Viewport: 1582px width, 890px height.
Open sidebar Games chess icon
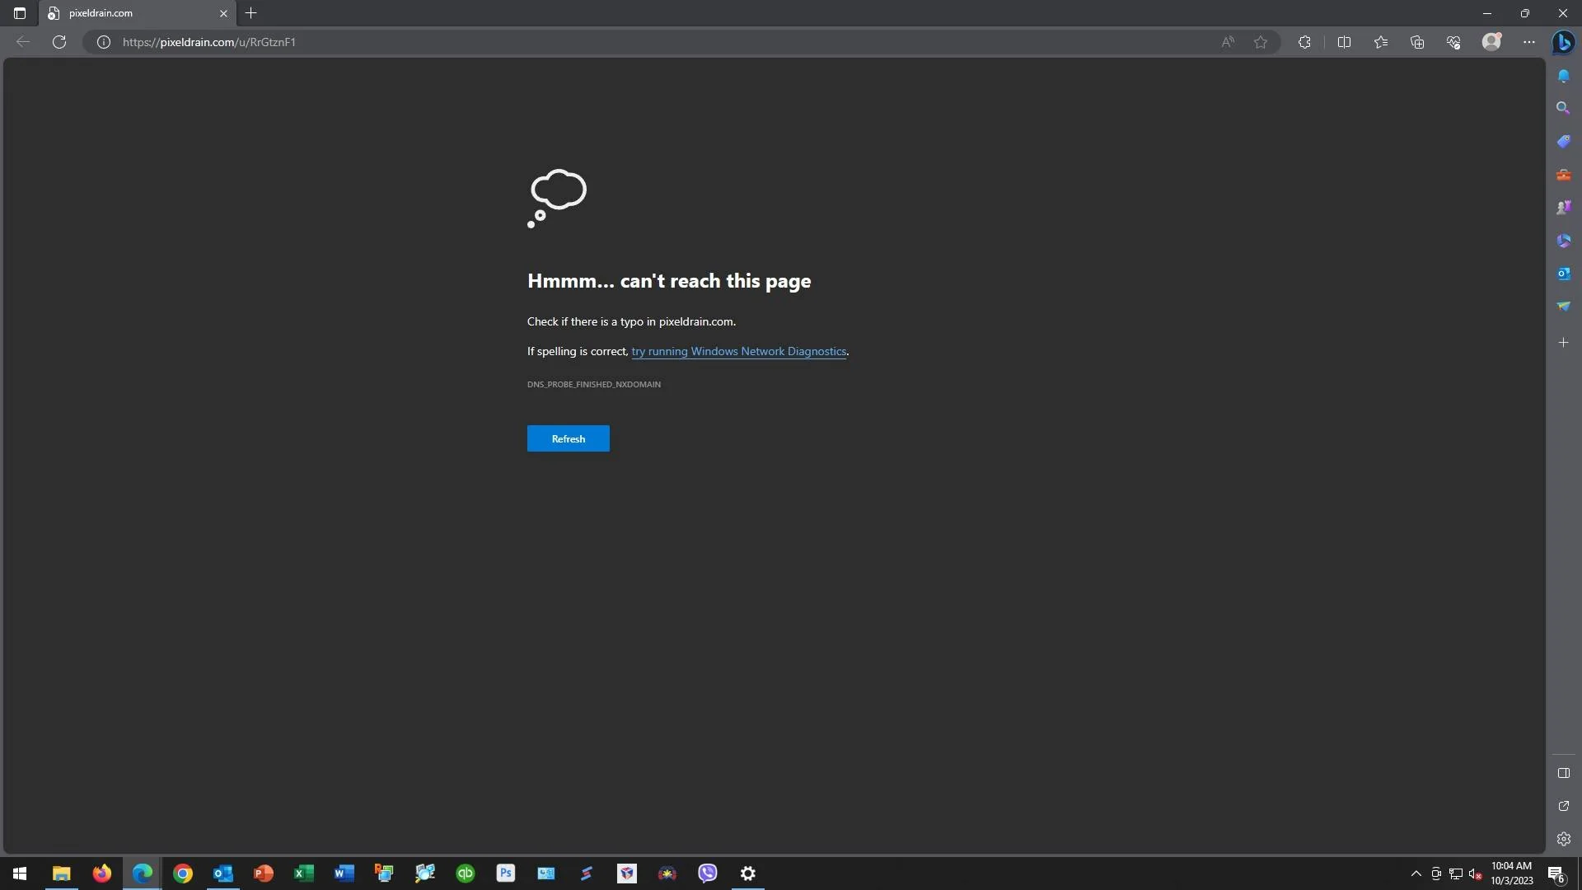1564,208
